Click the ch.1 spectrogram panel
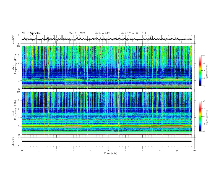This screenshot has height=169, width=219. coord(107,67)
